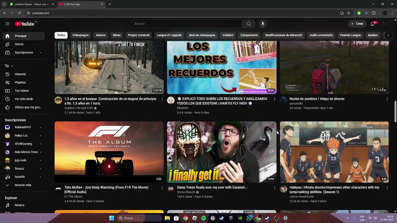Viewport: 397px width, 223px height.
Task: Open the YouTube account avatar menu
Action: [384, 24]
